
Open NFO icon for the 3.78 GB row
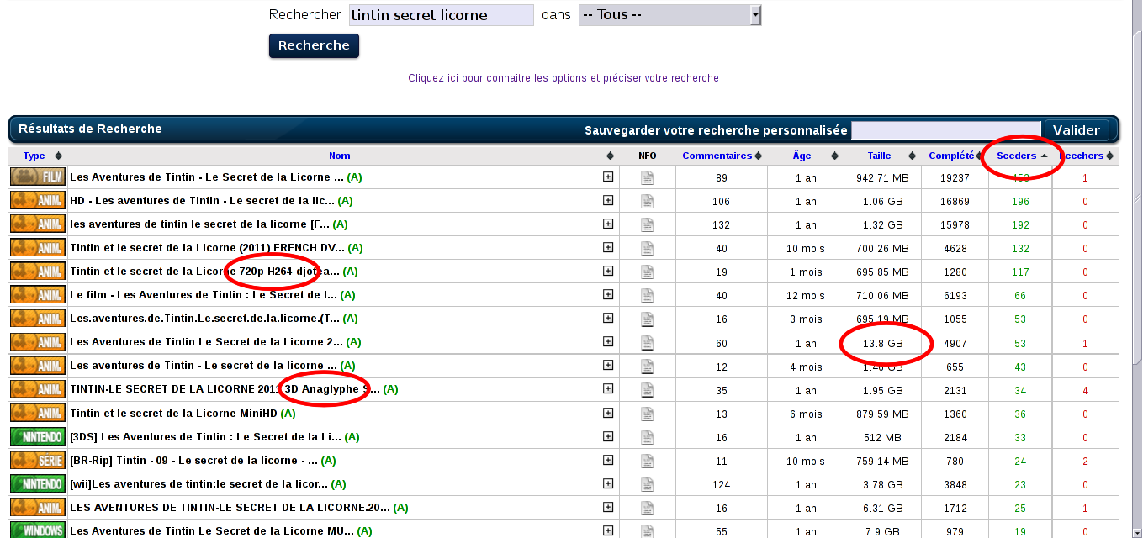click(647, 483)
